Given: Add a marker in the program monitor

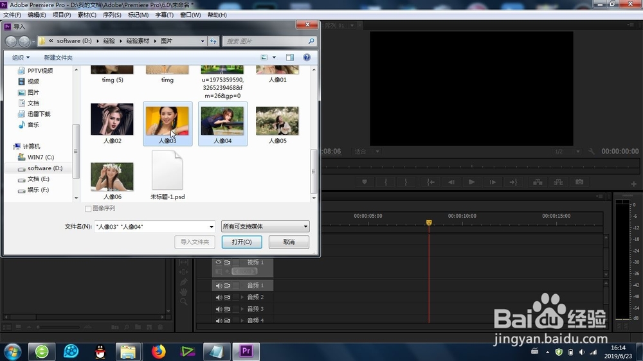Looking at the screenshot, I should (x=365, y=182).
